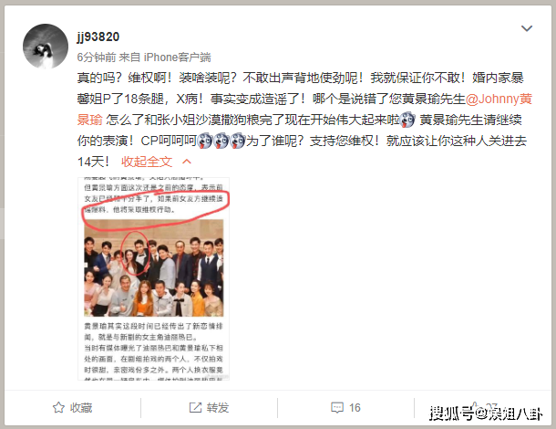Image resolution: width=556 pixels, height=429 pixels.
Task: Click the up chevron beside 收起全文
Action: [x=187, y=162]
